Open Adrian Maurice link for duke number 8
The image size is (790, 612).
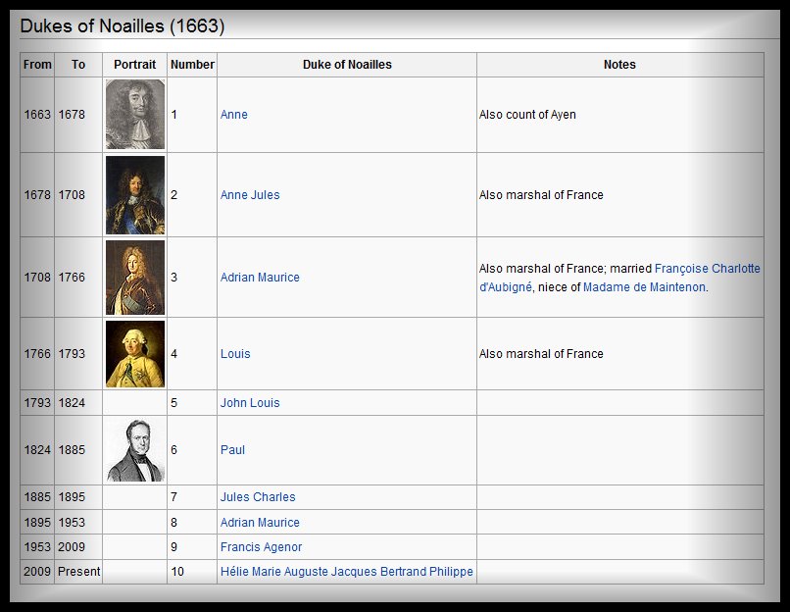(260, 523)
